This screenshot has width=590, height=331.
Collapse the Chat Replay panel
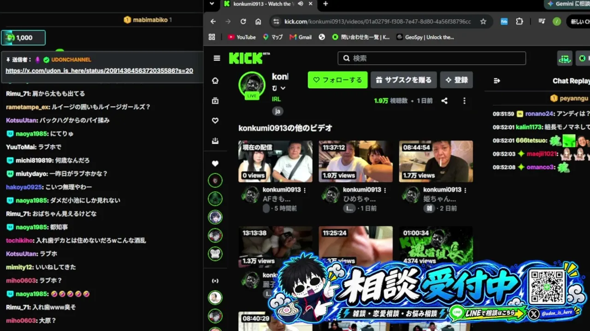click(497, 81)
